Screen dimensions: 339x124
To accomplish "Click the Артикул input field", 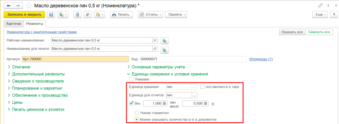I will tap(75, 59).
